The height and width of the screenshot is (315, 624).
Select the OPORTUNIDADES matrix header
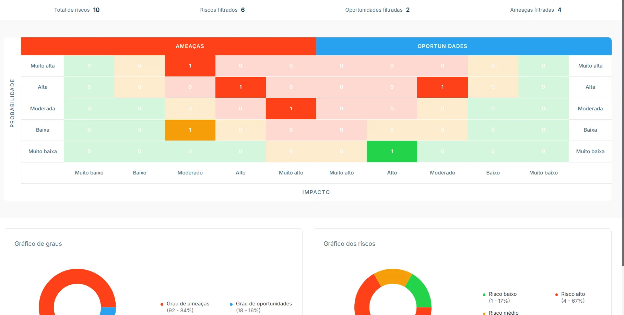pyautogui.click(x=464, y=46)
